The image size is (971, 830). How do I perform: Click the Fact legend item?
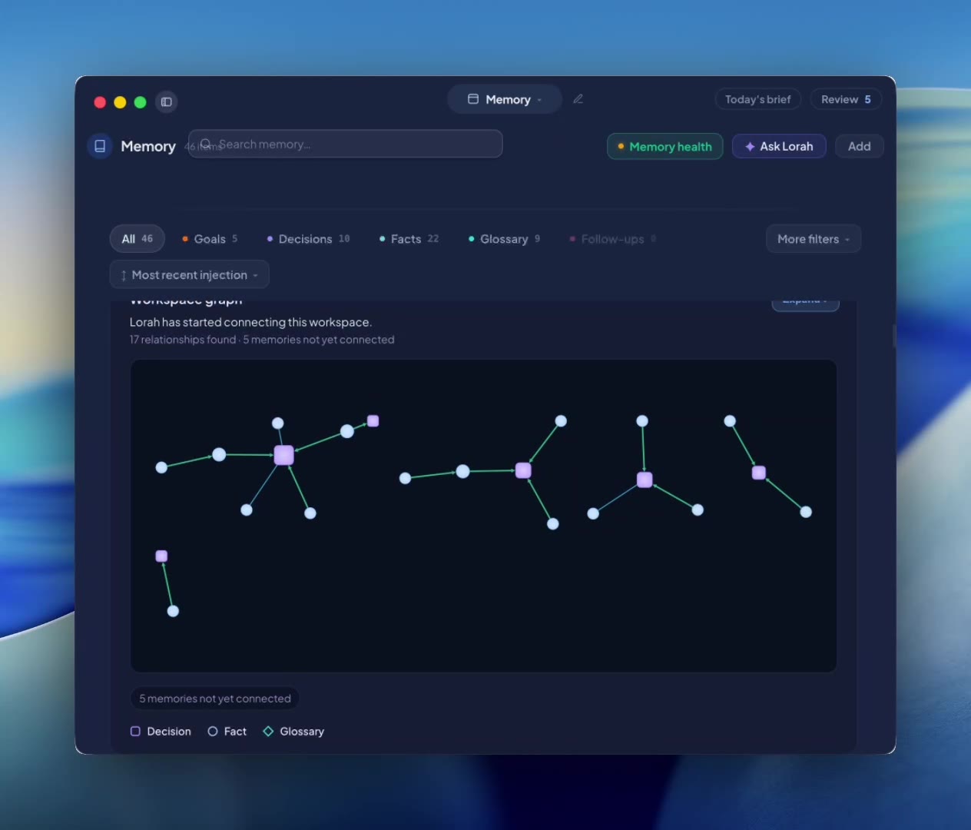227,732
